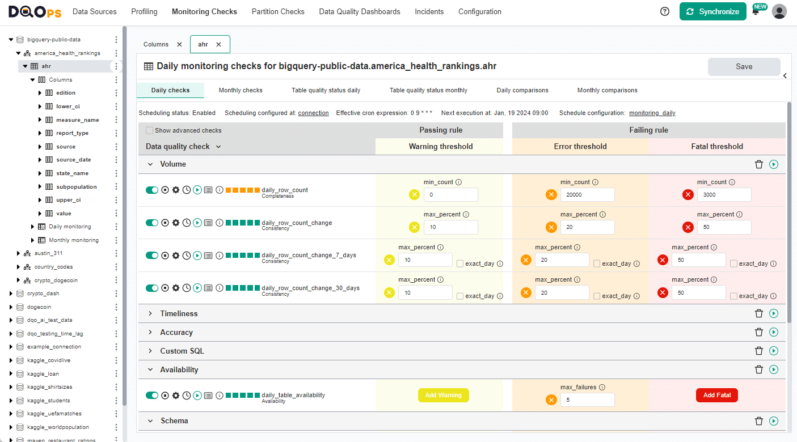
Task: Switch to the Monthly checks tab
Action: tap(241, 90)
